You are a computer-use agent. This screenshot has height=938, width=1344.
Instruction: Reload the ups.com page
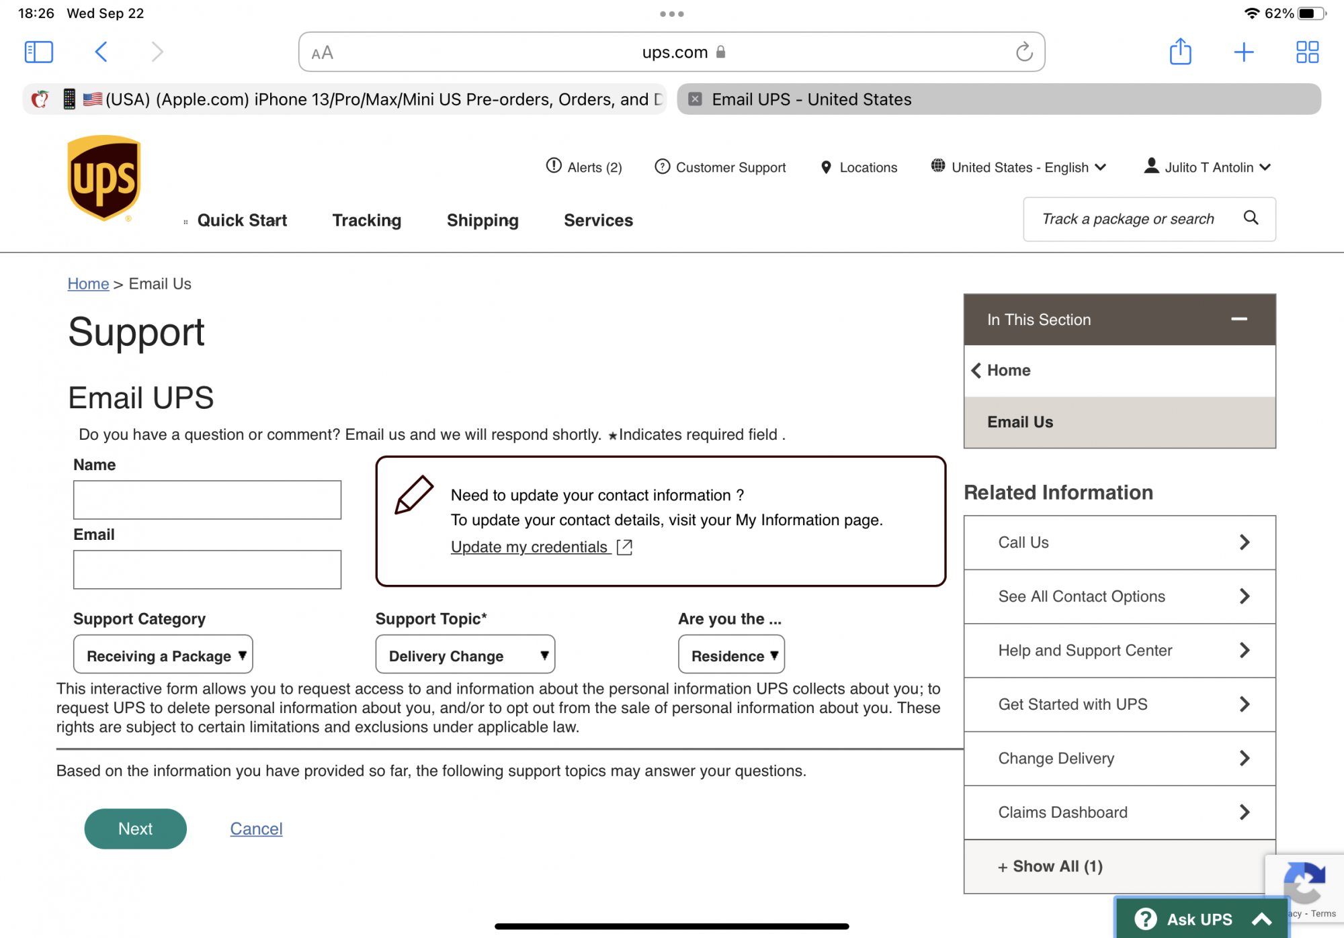point(1024,52)
